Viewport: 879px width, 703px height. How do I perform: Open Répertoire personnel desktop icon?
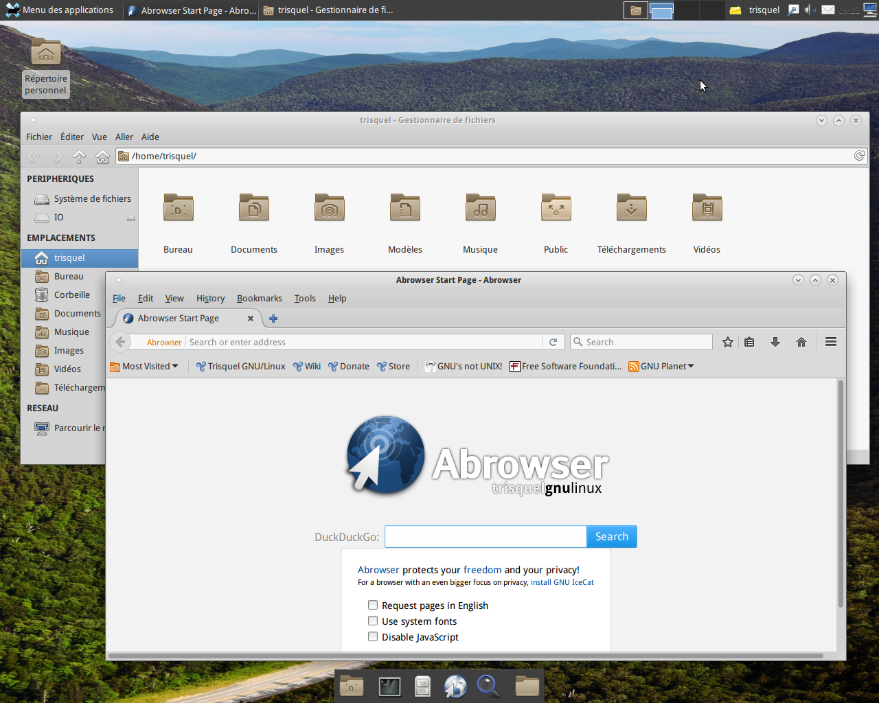[x=46, y=67]
